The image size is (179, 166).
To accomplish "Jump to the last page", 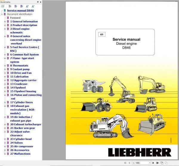I will click(157, 163).
